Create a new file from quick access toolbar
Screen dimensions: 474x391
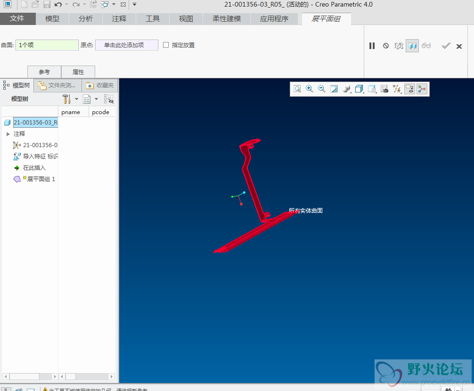click(x=24, y=5)
